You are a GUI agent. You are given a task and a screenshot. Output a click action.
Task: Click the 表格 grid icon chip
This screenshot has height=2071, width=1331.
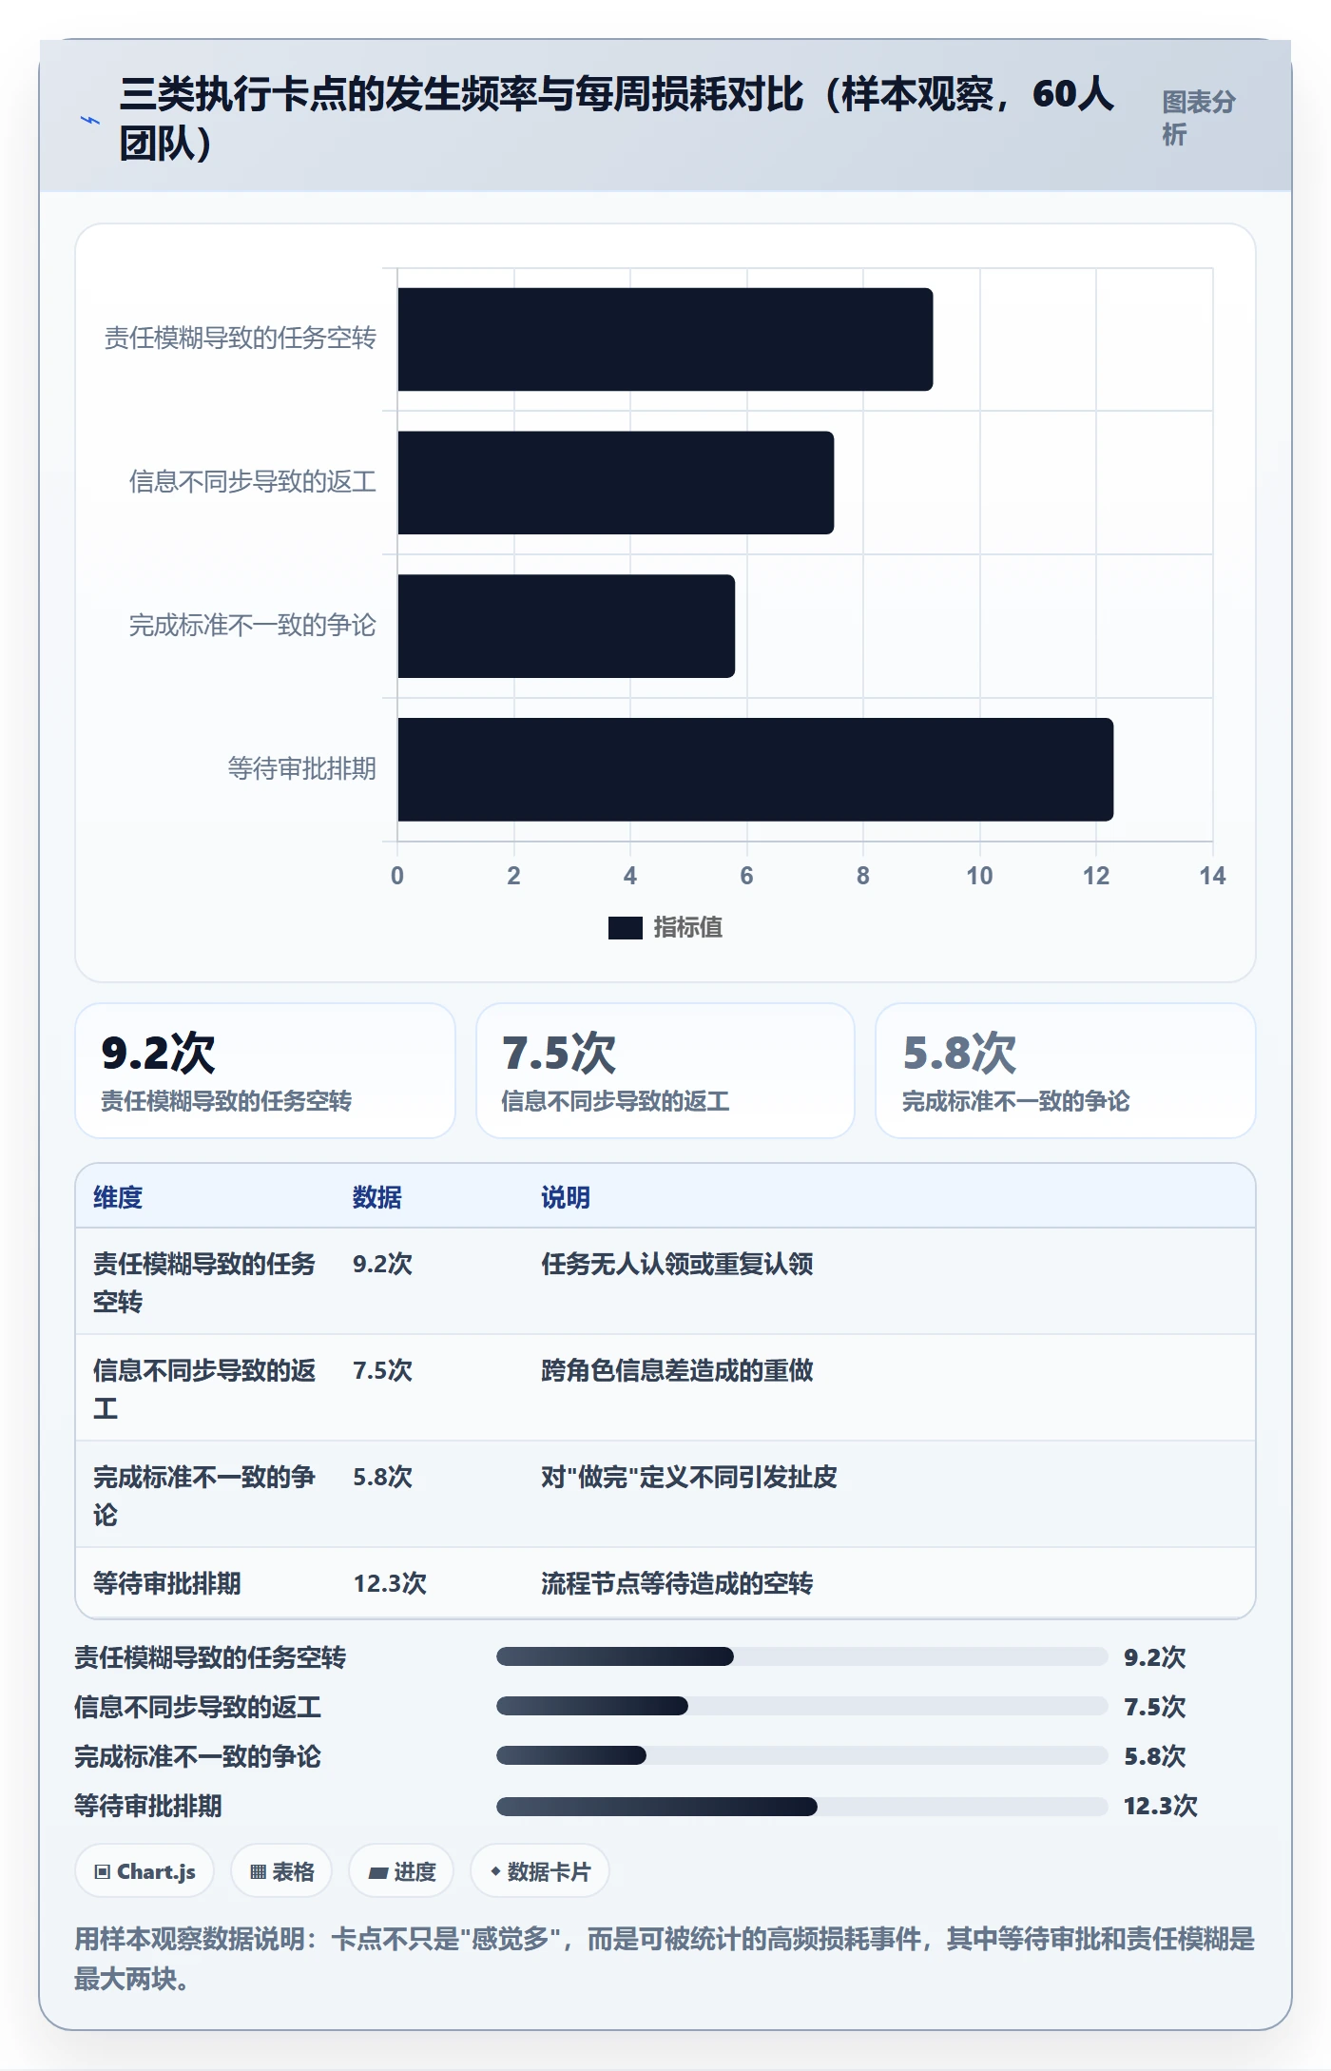pyautogui.click(x=281, y=1871)
